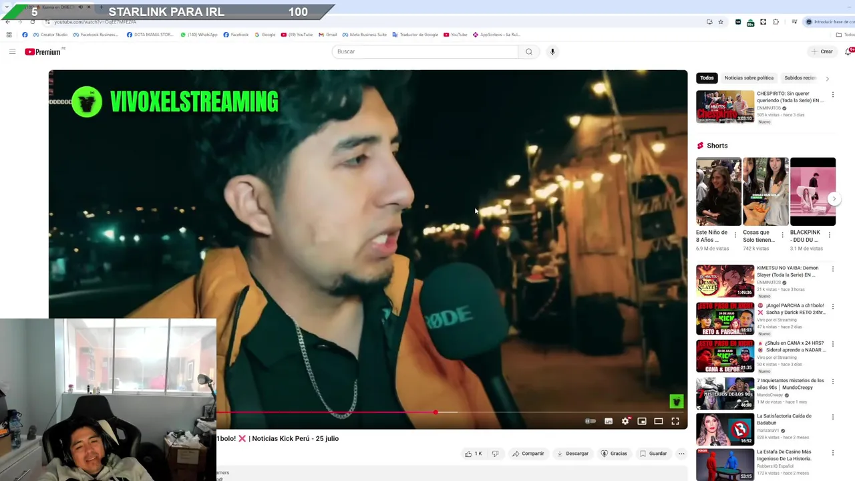
Task: Reload the page with refresh icon
Action: coord(33,21)
